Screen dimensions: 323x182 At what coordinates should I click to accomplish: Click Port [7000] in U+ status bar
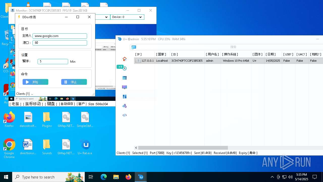tap(157, 153)
